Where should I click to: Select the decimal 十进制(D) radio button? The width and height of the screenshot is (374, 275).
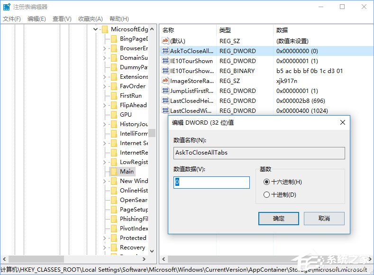pos(267,194)
